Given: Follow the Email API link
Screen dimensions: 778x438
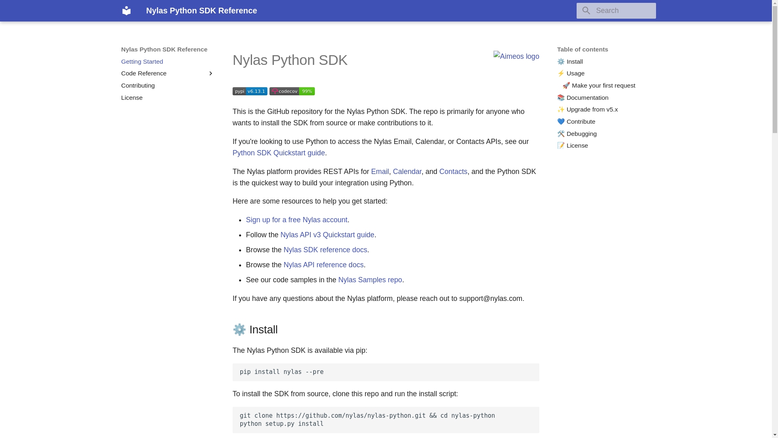Looking at the screenshot, I should [x=380, y=172].
